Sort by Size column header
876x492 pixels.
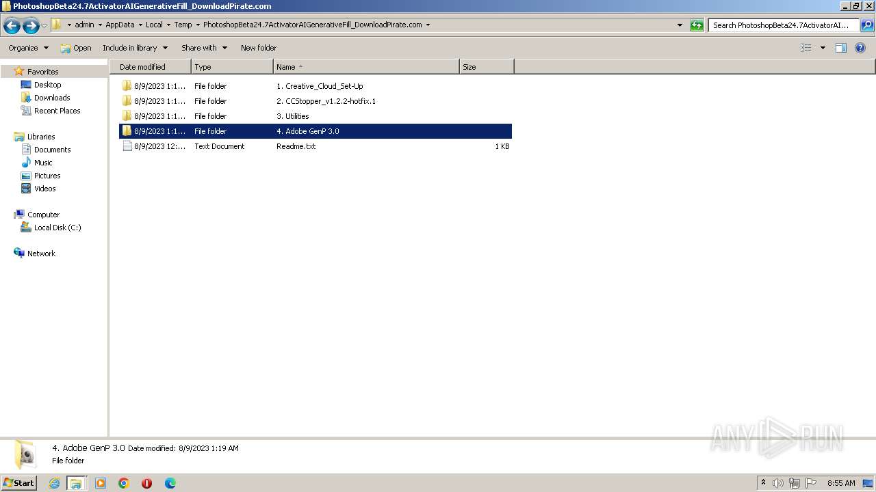click(487, 67)
